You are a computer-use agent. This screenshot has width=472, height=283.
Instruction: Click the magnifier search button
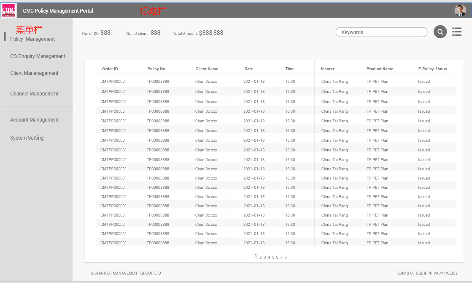point(440,32)
